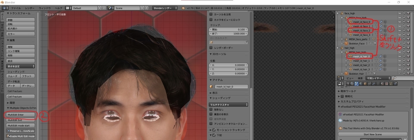The image size is (414, 140).
Task: Open the screen layout browser icon
Action: [68, 8]
